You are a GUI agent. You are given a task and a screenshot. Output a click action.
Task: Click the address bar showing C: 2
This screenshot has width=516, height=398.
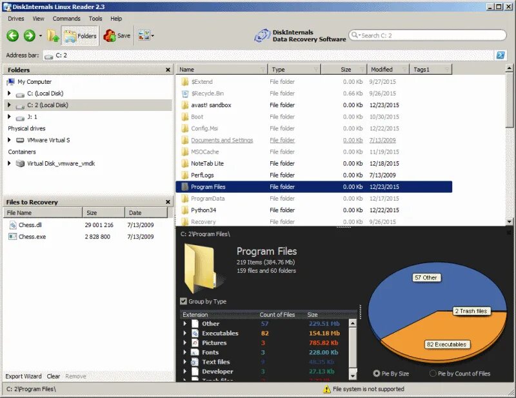268,55
